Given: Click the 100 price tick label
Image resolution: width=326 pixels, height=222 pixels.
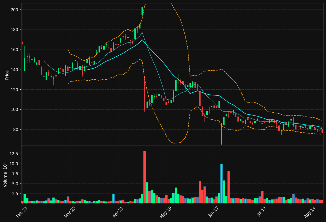Looking at the screenshot, I should pos(15,109).
